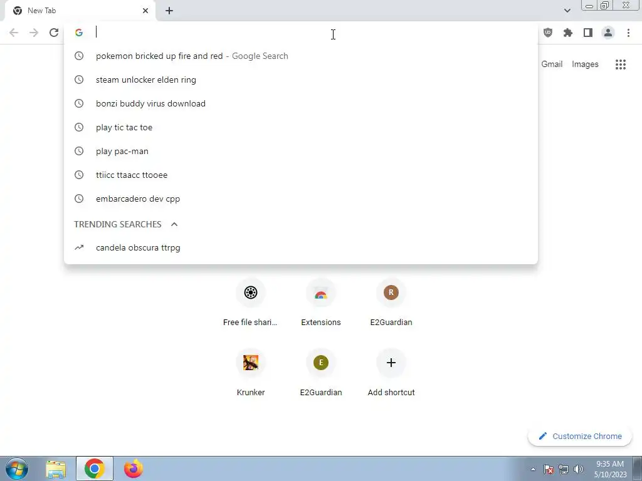Viewport: 642px width, 481px height.
Task: Select suggestion play pac-man
Action: tap(301, 151)
